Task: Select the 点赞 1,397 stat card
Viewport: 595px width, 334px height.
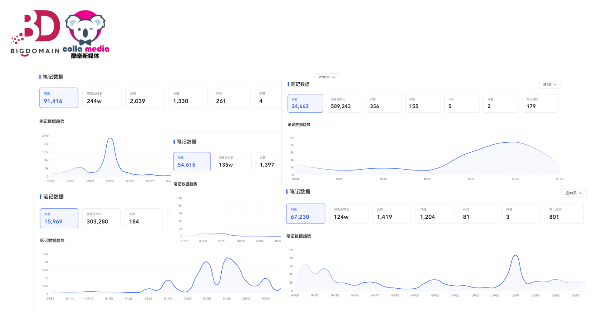Action: click(268, 162)
